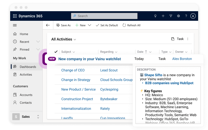Open Accounts in the sidebar
This screenshot has width=208, height=130.
(x=26, y=95)
